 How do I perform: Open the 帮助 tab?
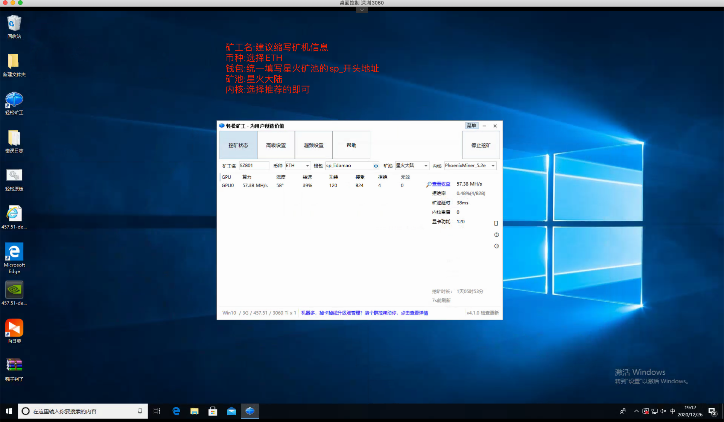(x=351, y=145)
